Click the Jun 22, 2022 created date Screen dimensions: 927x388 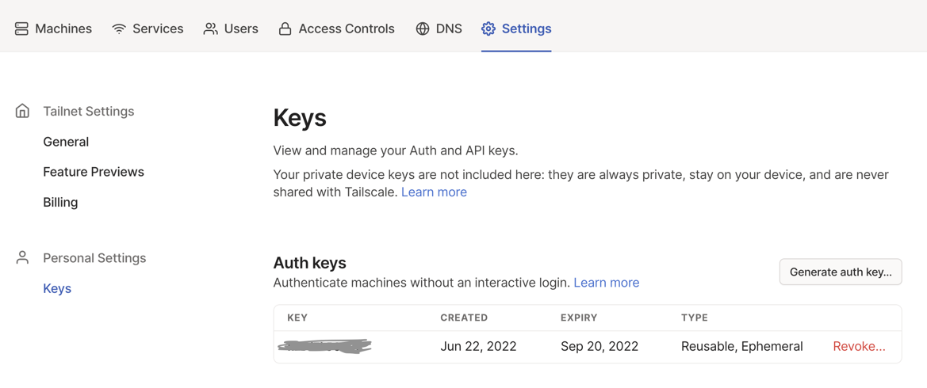[x=478, y=347]
